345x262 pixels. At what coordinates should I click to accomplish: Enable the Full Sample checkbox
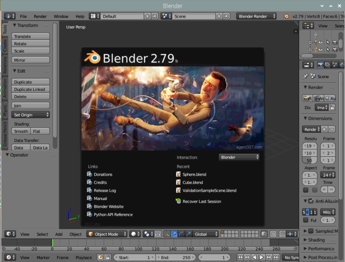[306, 220]
